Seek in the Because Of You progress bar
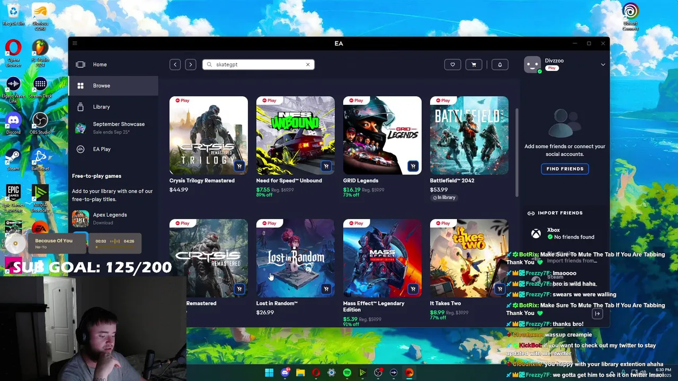The image size is (678, 381). (x=114, y=247)
